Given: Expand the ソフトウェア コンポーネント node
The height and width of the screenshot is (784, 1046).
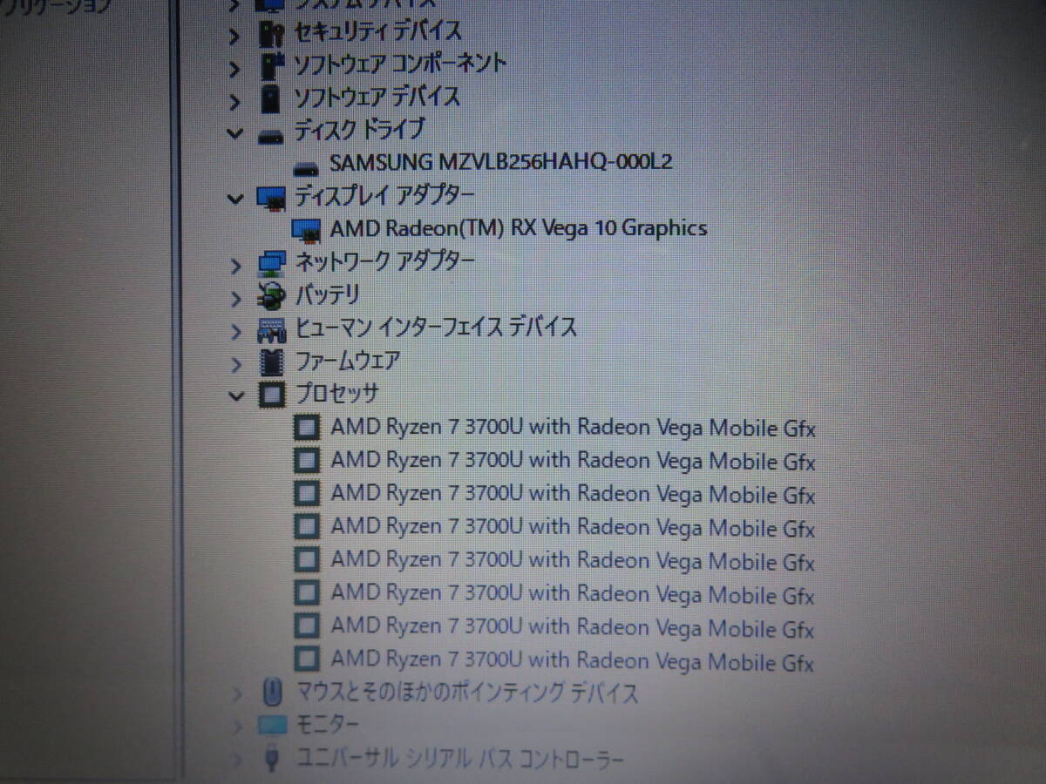Looking at the screenshot, I should (234, 69).
